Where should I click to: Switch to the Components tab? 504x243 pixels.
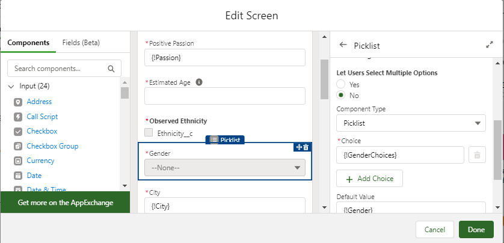28,43
